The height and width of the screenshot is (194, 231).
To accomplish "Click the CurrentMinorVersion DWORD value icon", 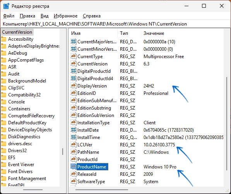I will pyautogui.click(x=74, y=49).
